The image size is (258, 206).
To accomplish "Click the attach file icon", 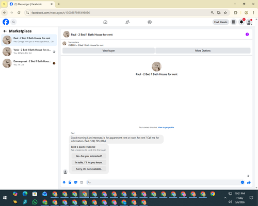I will (x=70, y=182).
